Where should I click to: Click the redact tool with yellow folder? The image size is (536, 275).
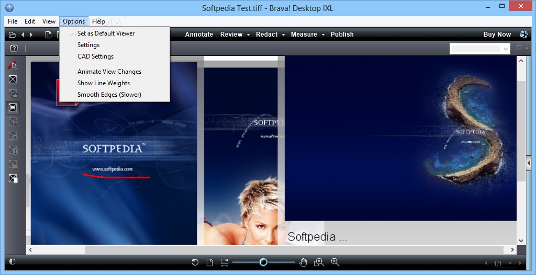coord(13,164)
